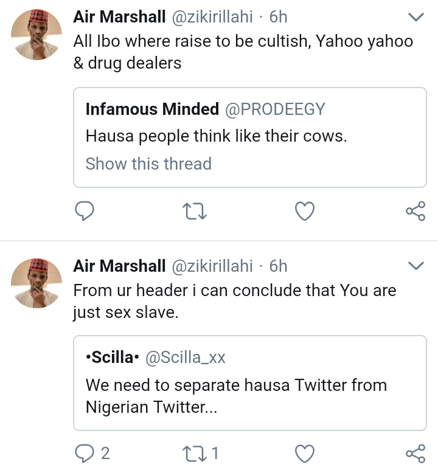Tap the second tweet's profile avatar
The image size is (438, 473).
point(38,283)
